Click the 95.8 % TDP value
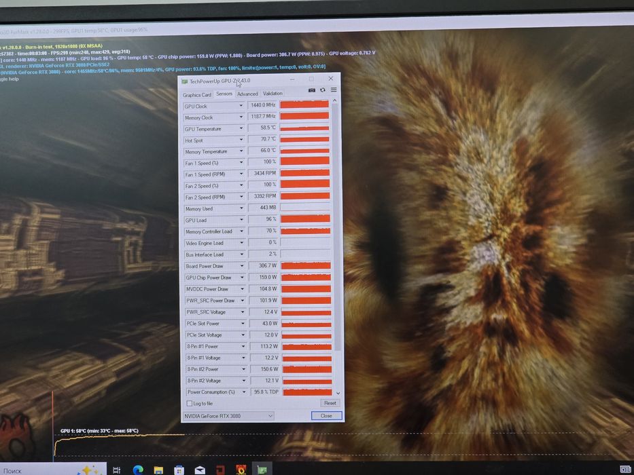634x475 pixels. click(265, 392)
